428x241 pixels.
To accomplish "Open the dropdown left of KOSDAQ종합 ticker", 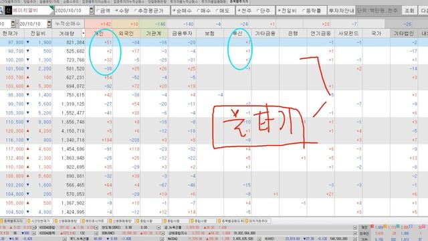I will [x=34, y=228].
